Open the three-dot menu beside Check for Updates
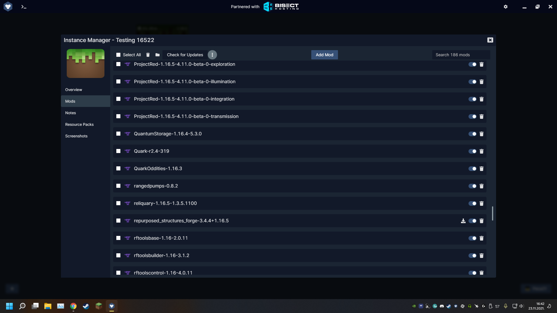 (212, 55)
